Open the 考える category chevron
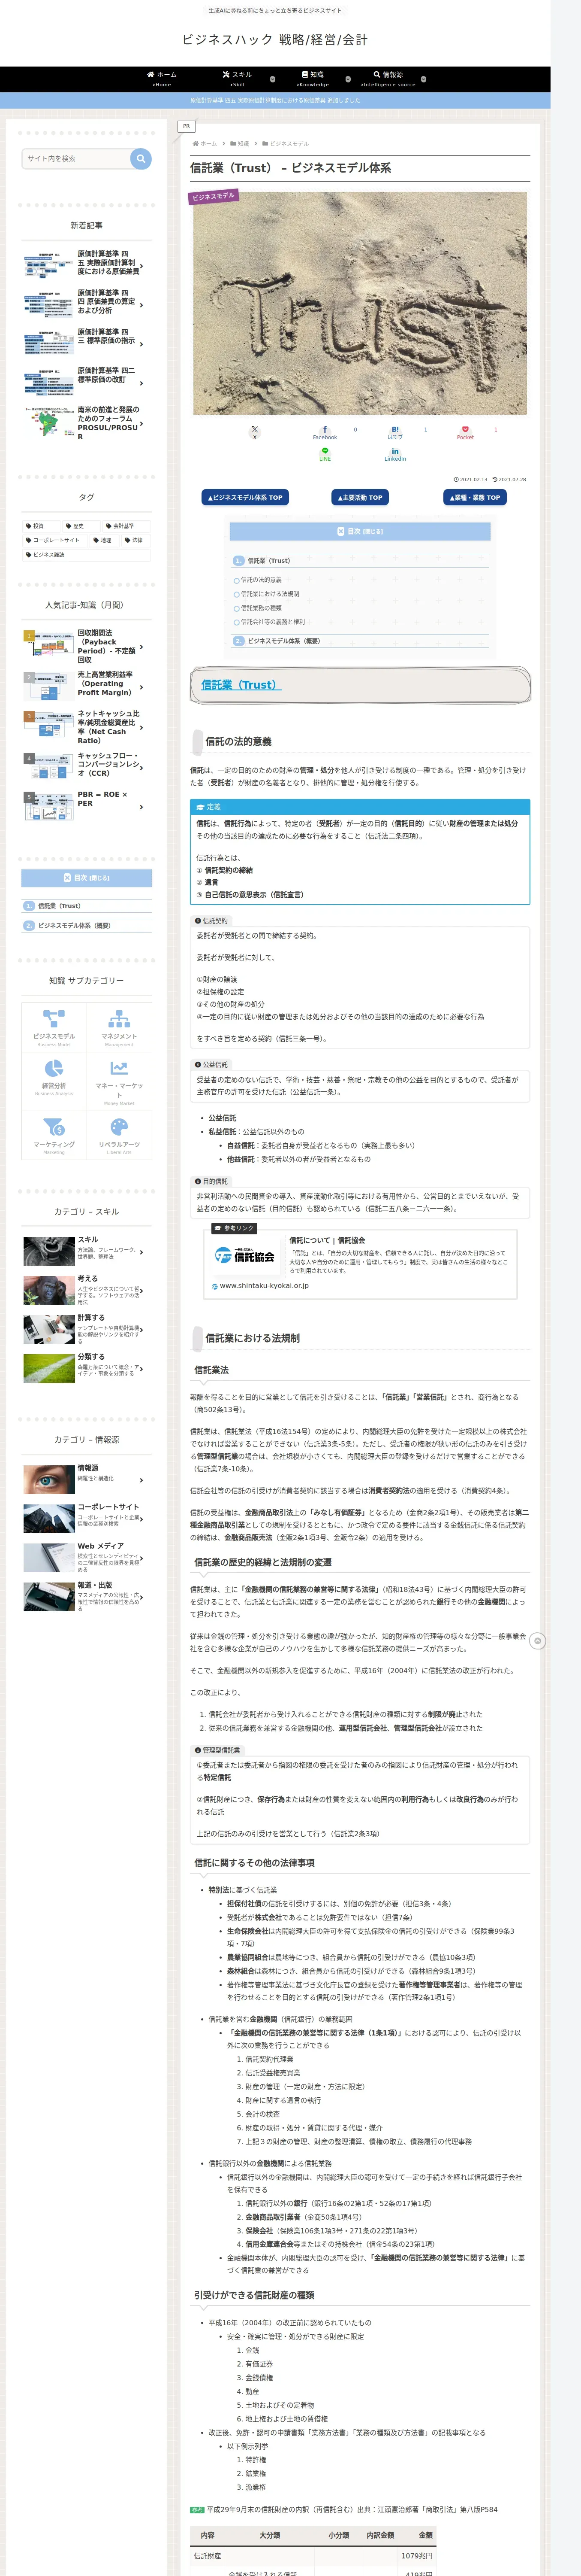This screenshot has width=581, height=2576. click(142, 1291)
